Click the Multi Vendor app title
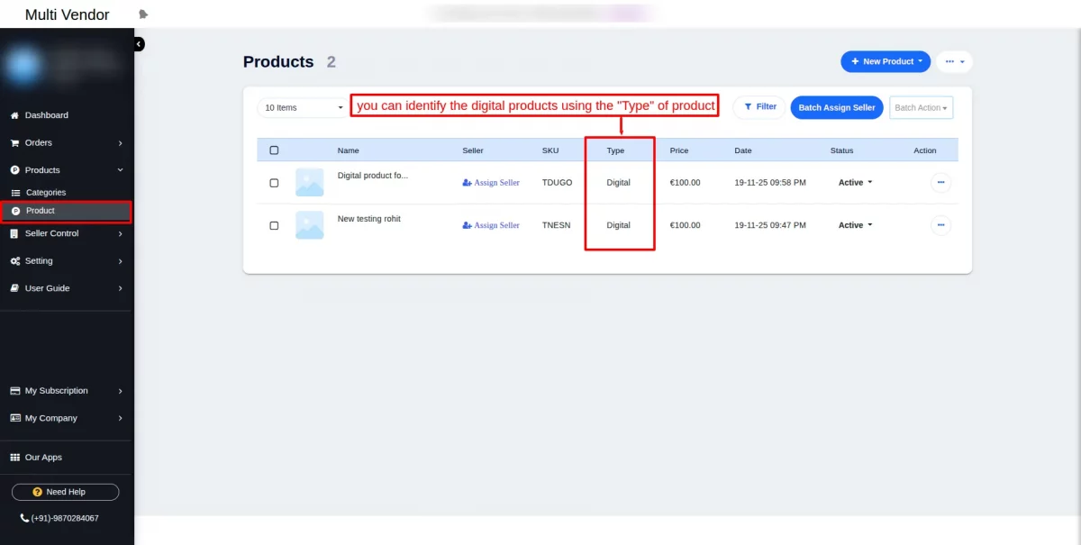Viewport: 1081px width, 545px height. [x=68, y=14]
